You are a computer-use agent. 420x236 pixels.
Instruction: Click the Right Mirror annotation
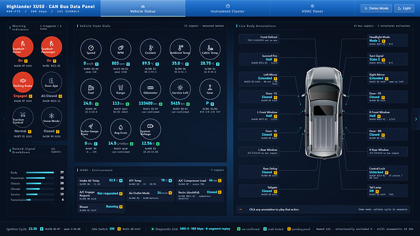388,78
